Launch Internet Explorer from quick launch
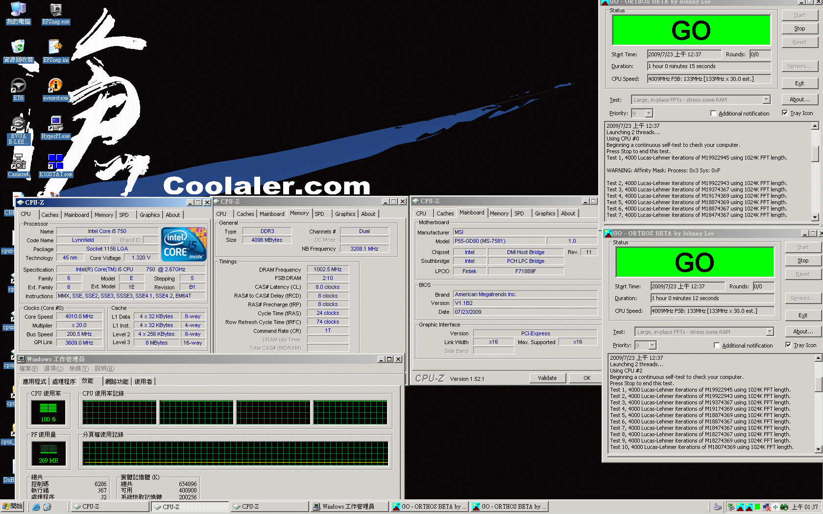The width and height of the screenshot is (823, 514). tap(36, 507)
